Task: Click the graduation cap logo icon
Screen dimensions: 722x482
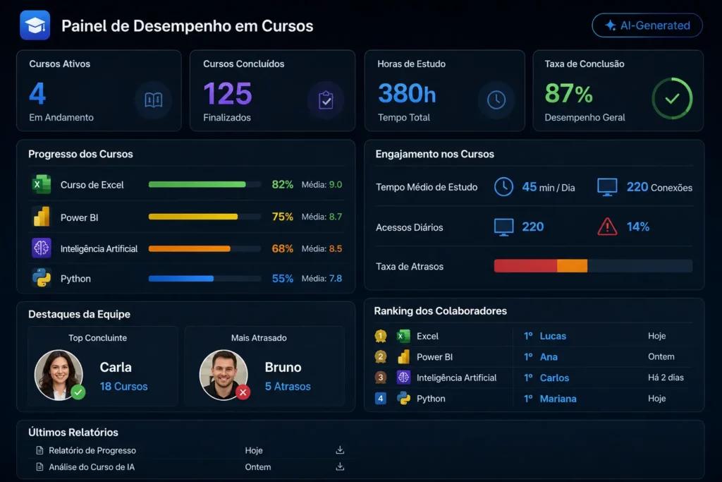Action: click(35, 25)
